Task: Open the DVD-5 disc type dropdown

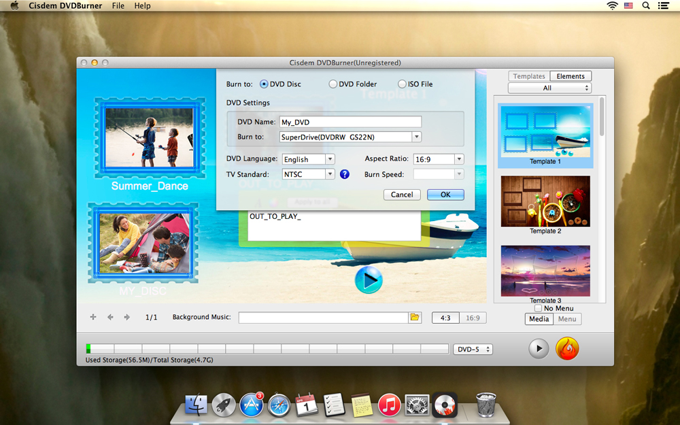Action: [x=473, y=350]
